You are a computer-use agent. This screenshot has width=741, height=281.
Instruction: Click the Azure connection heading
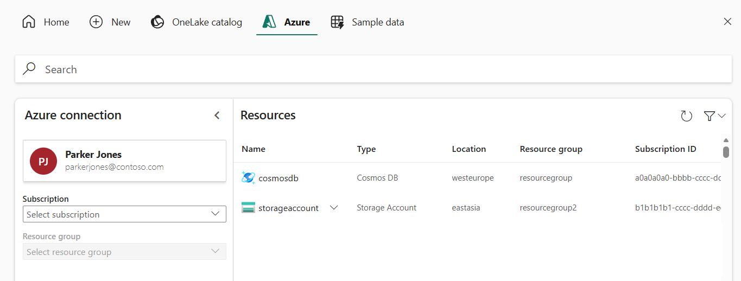pyautogui.click(x=73, y=115)
